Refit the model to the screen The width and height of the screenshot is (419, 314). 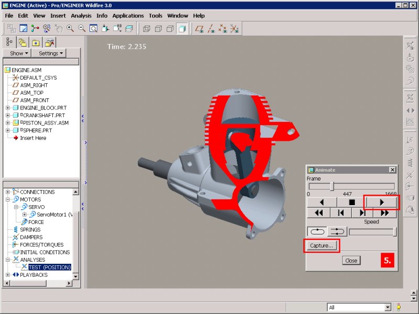93,28
